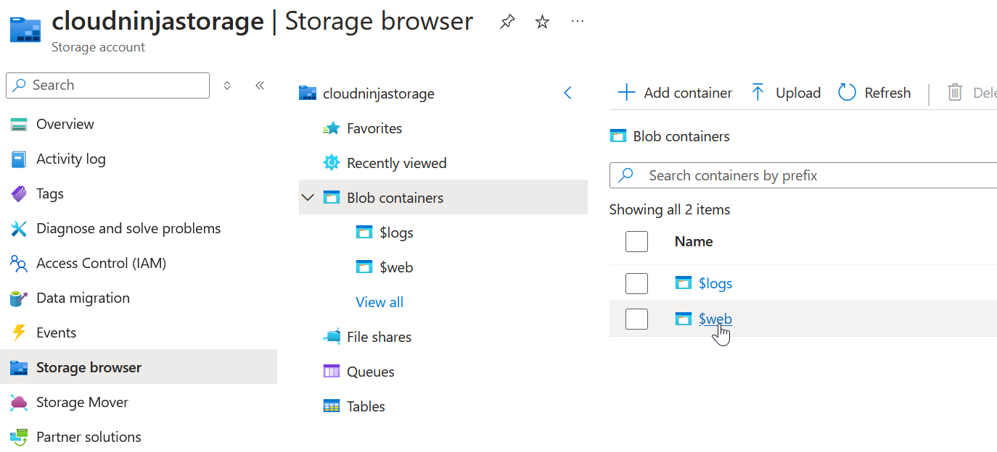
Task: Click the Tags icon in the left menu
Action: [19, 193]
